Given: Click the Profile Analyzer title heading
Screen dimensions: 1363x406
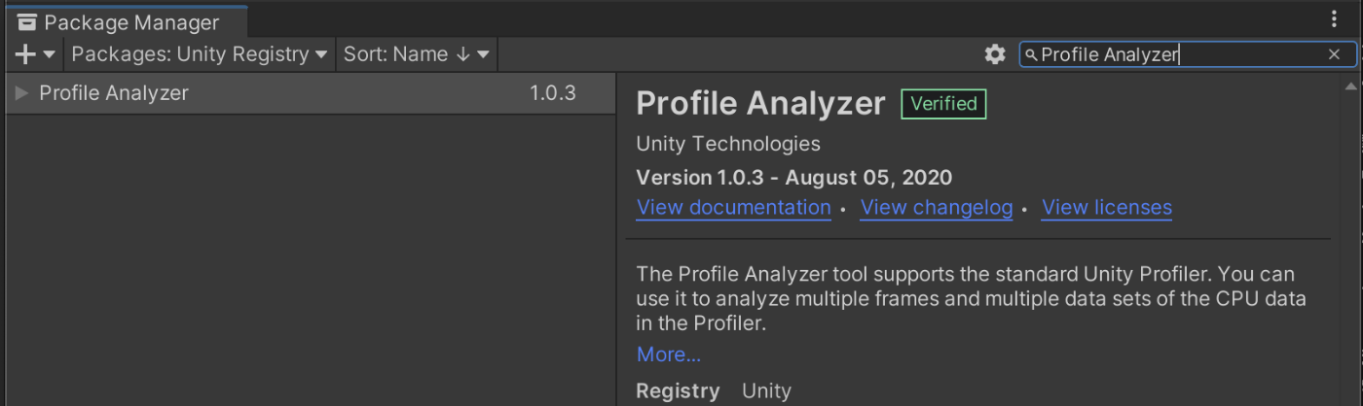Looking at the screenshot, I should tap(760, 103).
